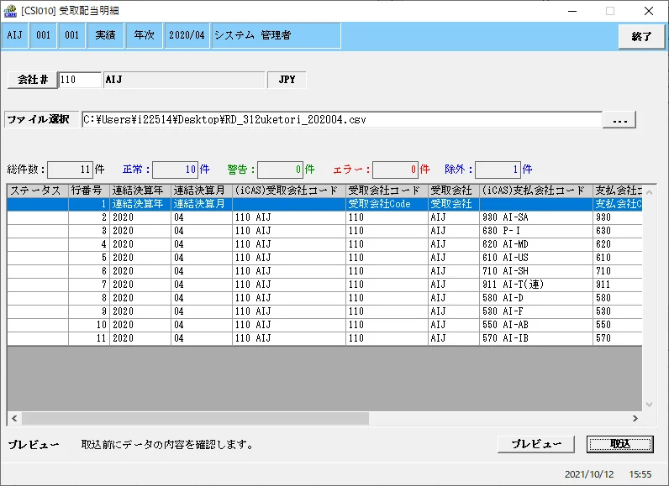
Task: Click the company number field containing 110
Action: (80, 80)
